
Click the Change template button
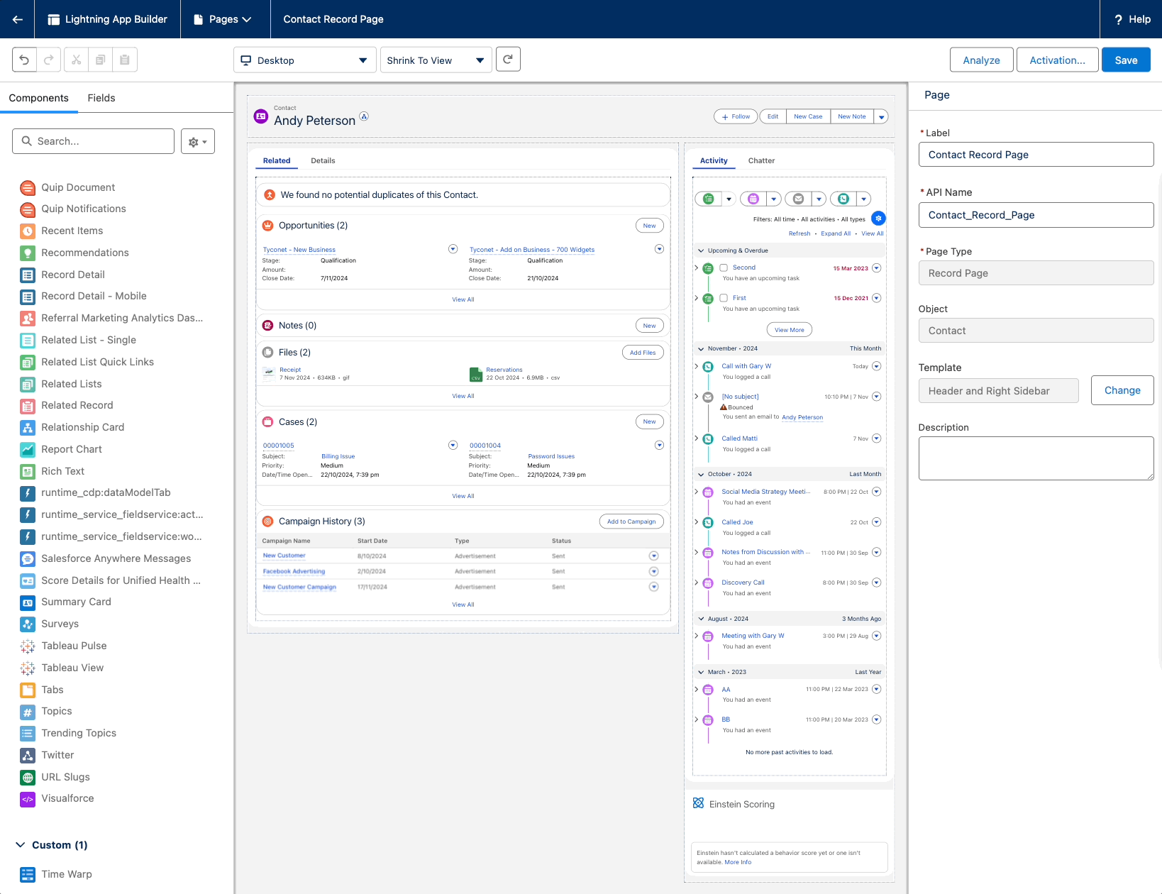[x=1122, y=390]
